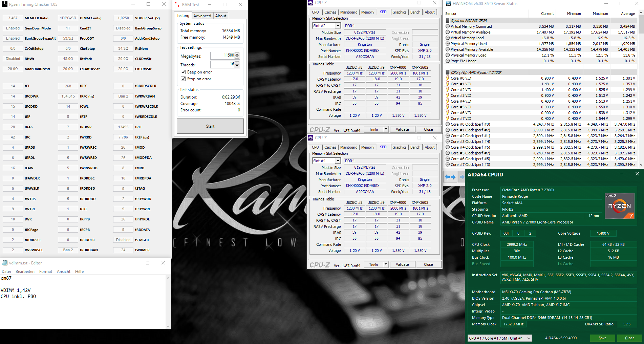Image resolution: width=644 pixels, height=344 pixels.
Task: Open the Tools dropdown arrow in upper CPU-Z
Action: click(385, 129)
